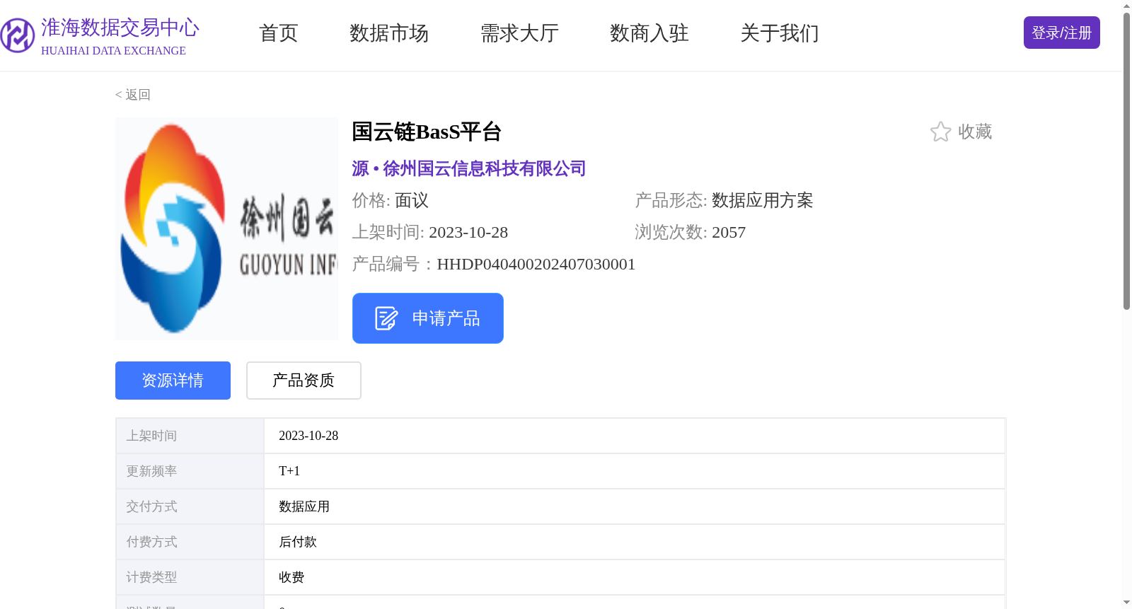Screen dimensions: 1132x609
Task: Switch to the 资源详情 tab
Action: (x=173, y=381)
